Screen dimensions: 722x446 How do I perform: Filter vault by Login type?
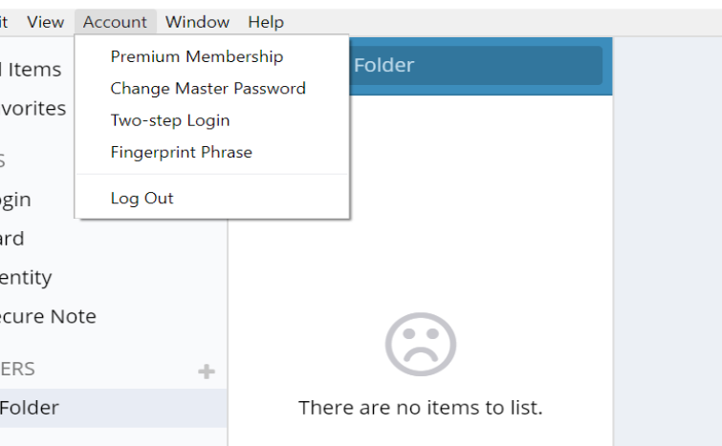(x=15, y=200)
